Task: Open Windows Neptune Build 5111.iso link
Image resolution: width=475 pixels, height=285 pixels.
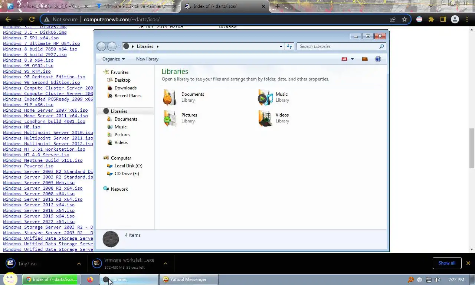Action: pyautogui.click(x=43, y=160)
